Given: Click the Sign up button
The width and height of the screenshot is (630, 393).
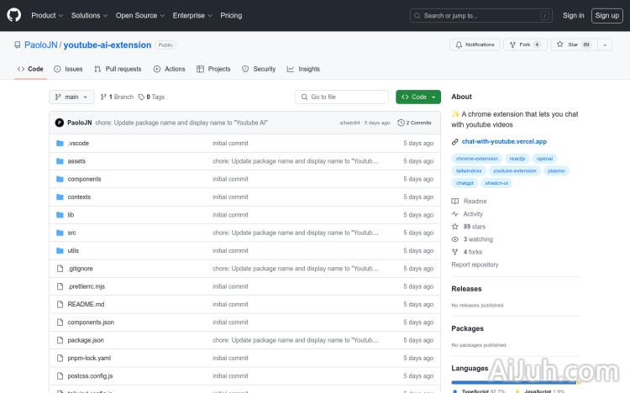Looking at the screenshot, I should [x=605, y=15].
